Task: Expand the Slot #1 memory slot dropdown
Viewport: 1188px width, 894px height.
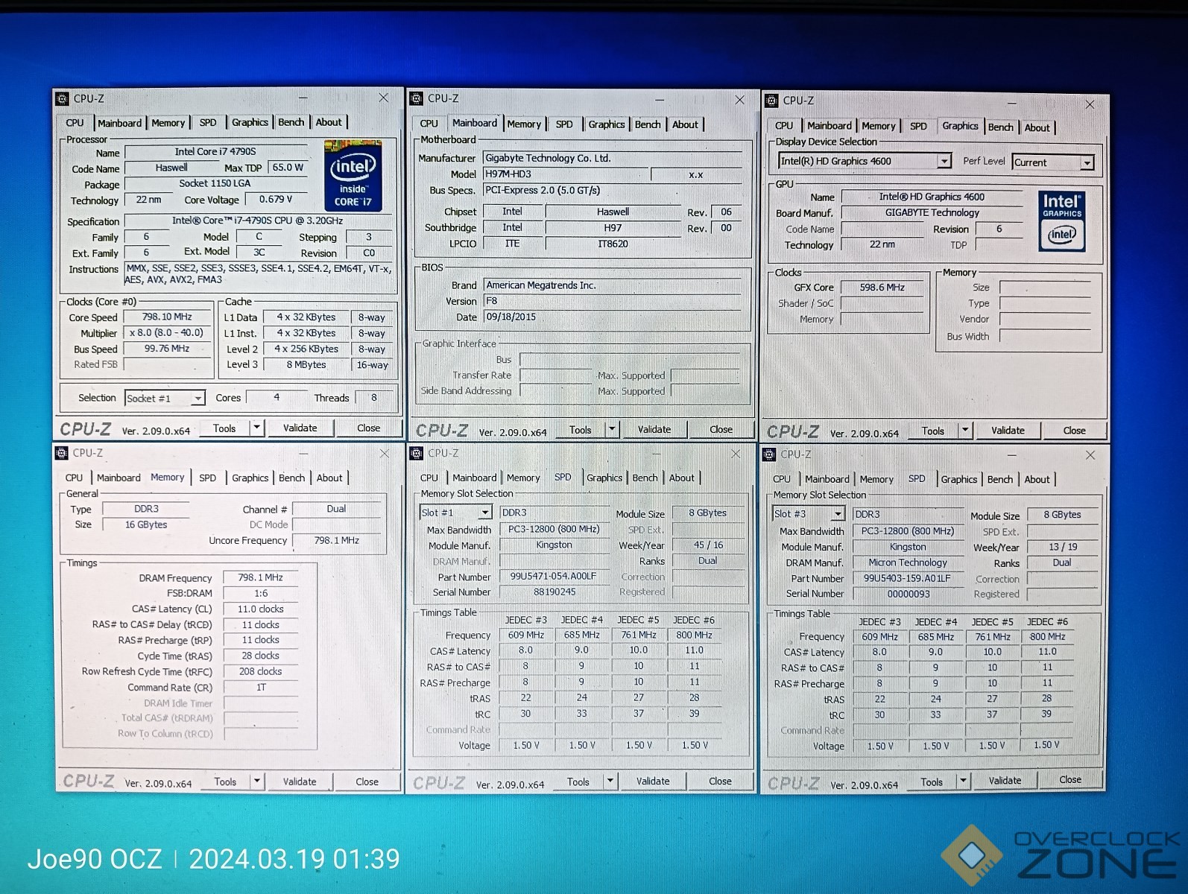Action: (x=485, y=513)
